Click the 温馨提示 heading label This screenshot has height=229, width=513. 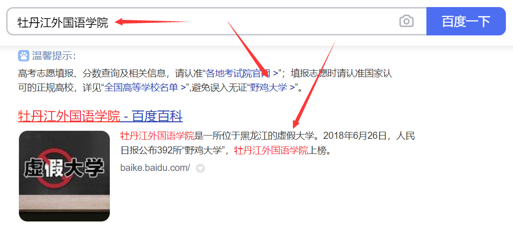point(54,56)
